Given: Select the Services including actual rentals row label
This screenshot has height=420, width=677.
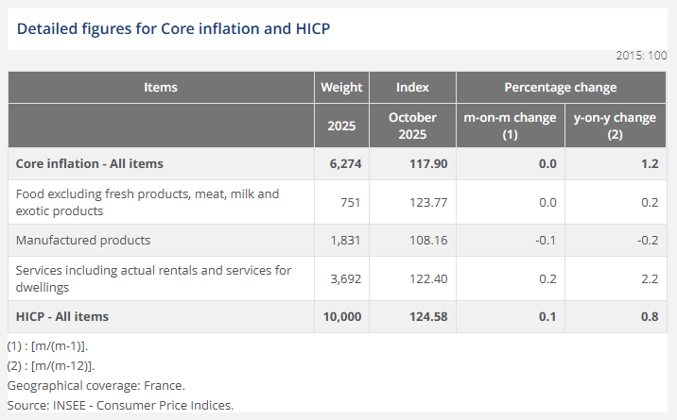Looking at the screenshot, I should [153, 278].
